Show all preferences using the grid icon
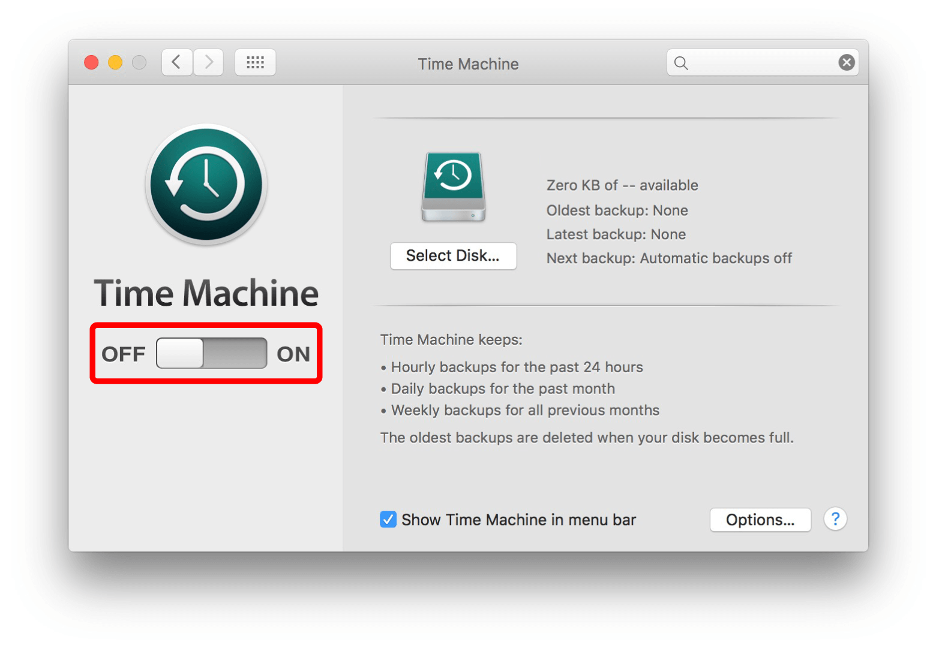The width and height of the screenshot is (936, 648). [255, 62]
